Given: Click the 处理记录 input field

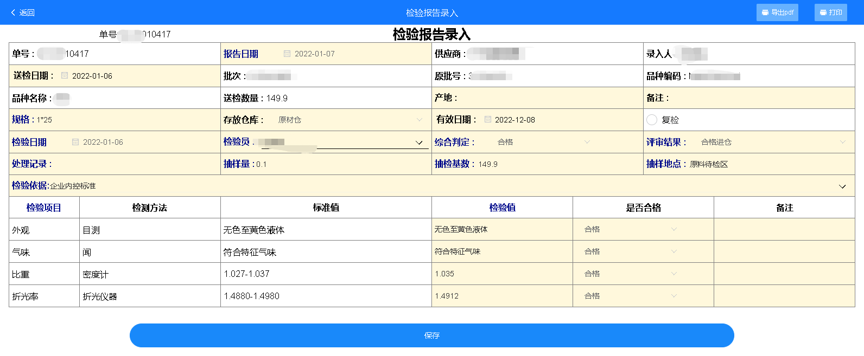Looking at the screenshot, I should [135, 164].
